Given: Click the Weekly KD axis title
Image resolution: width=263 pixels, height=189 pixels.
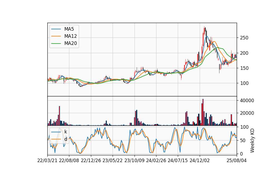Looking at the screenshot, I should pos(252,141).
